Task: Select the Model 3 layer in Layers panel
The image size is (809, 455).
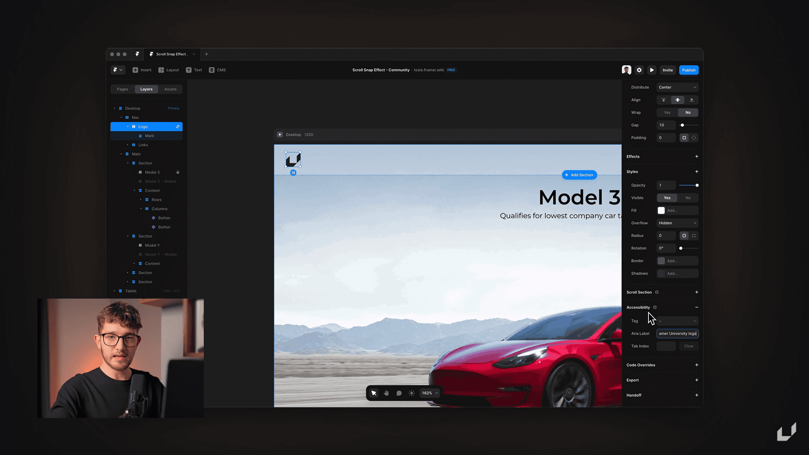Action: click(x=152, y=172)
